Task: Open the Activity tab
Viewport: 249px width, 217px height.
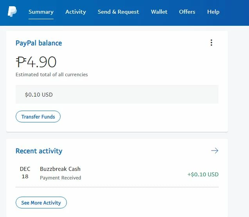Action: (75, 12)
